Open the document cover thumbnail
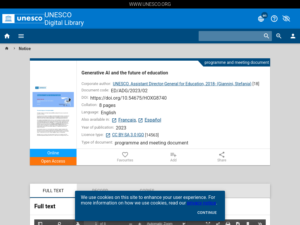 (x=53, y=111)
